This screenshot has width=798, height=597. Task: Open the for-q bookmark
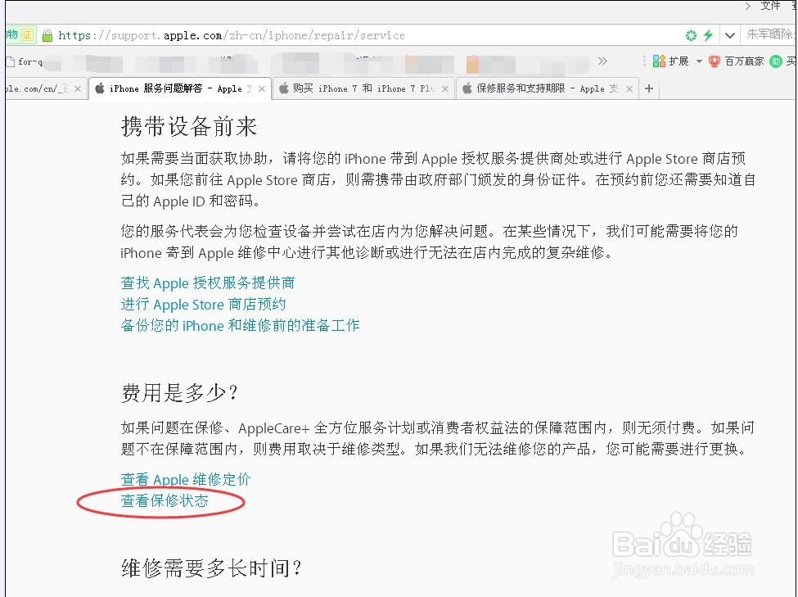[25, 61]
